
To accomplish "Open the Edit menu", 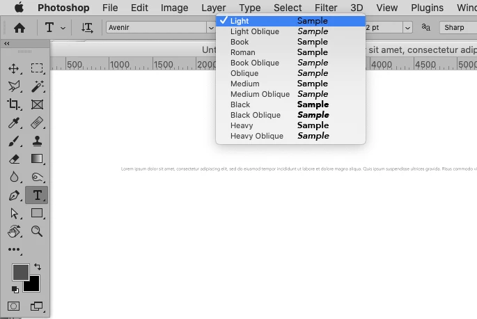I will tap(139, 8).
